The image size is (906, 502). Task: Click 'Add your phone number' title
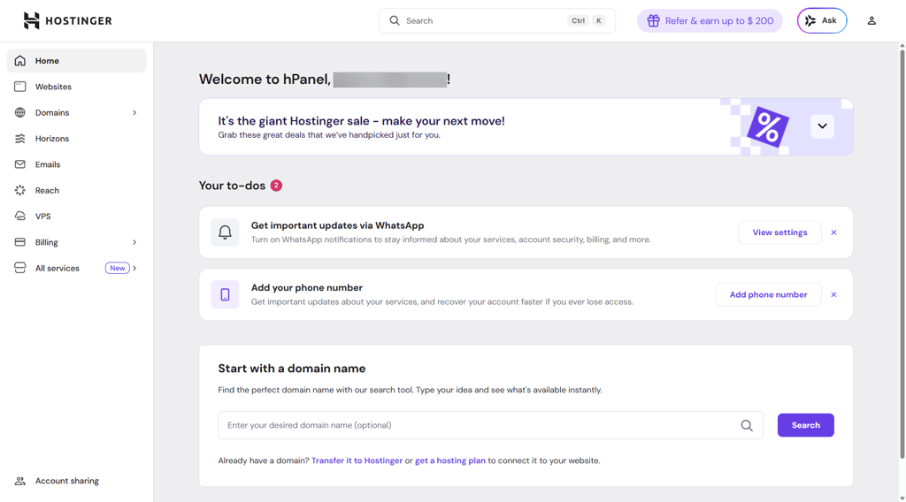click(307, 288)
